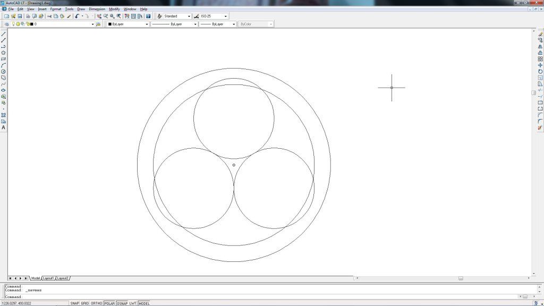Click the horizontal scrollbar thumb
544x306 pixels.
[x=461, y=278]
